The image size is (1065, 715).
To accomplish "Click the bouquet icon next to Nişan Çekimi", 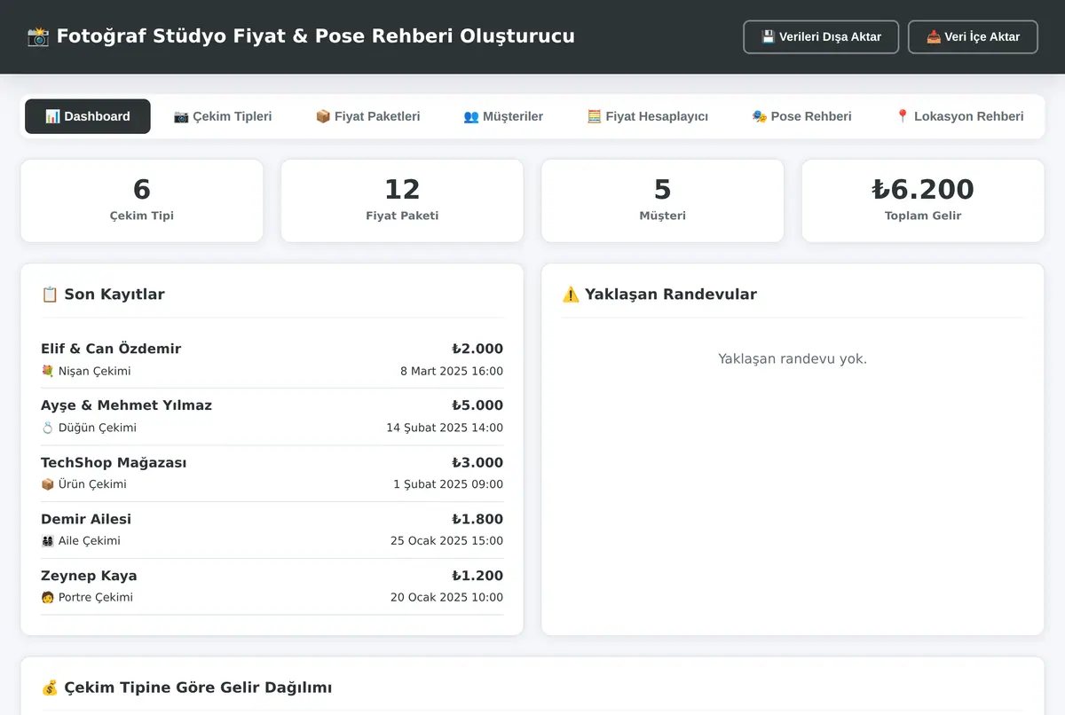I will point(48,371).
